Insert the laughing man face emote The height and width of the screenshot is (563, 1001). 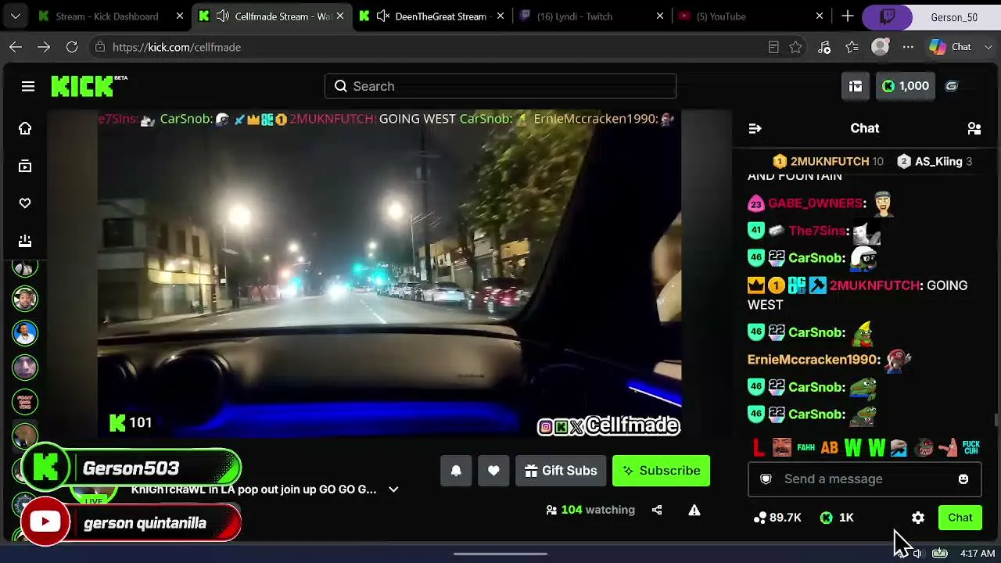[x=782, y=448]
